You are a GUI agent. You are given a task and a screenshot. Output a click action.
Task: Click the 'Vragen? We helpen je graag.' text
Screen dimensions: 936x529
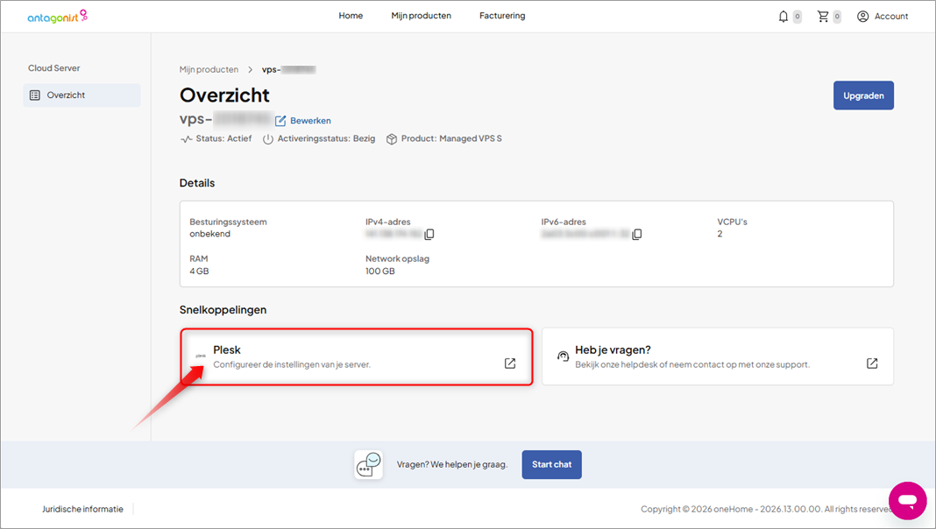pyautogui.click(x=452, y=464)
